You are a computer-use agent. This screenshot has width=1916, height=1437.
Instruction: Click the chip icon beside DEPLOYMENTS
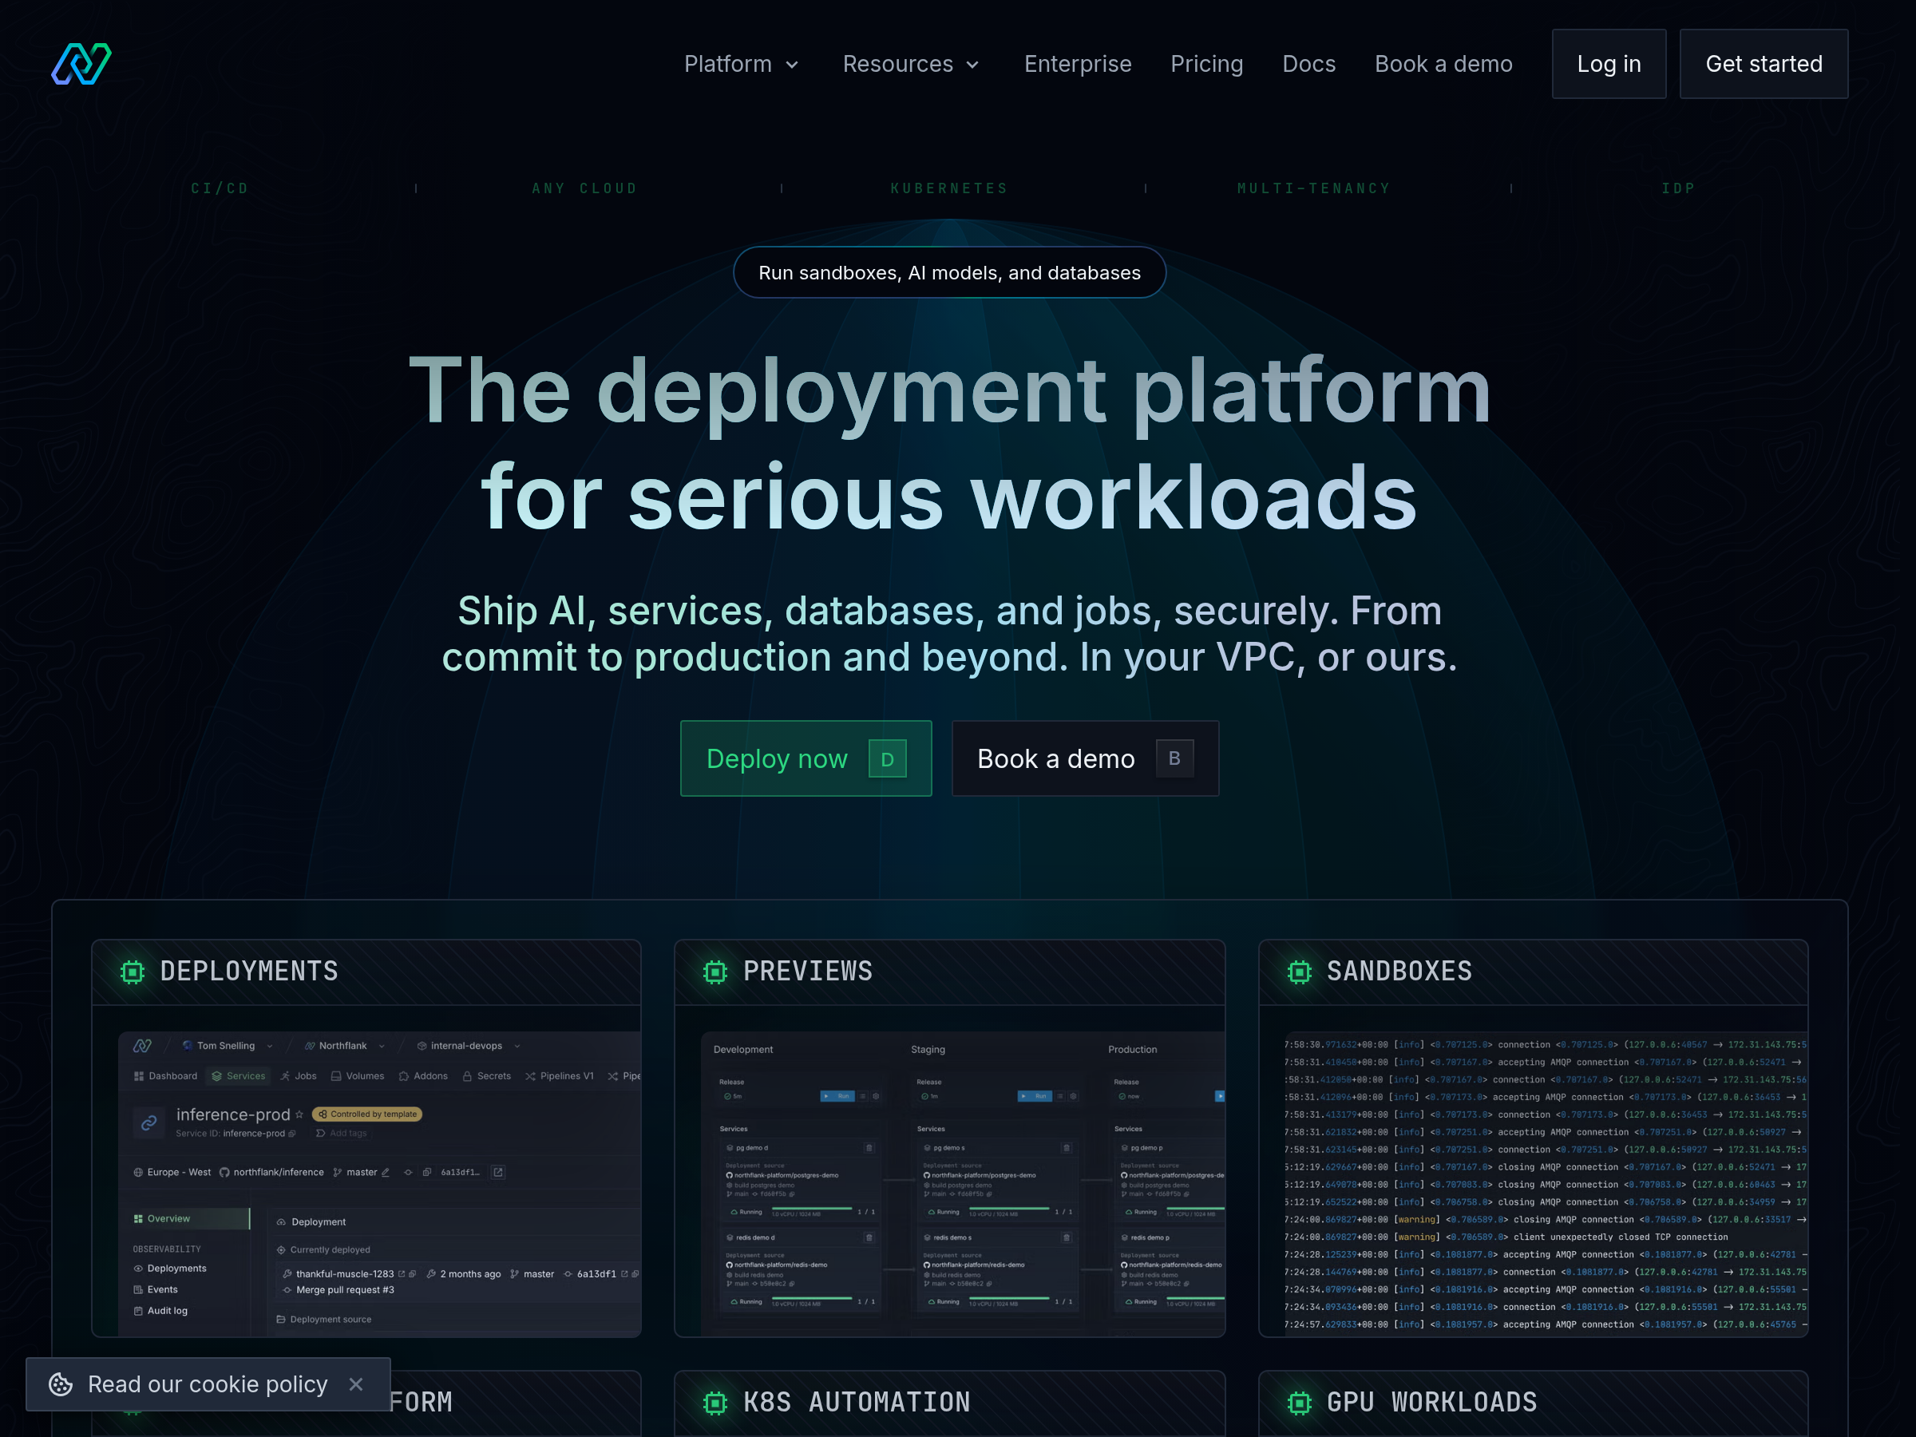click(133, 972)
